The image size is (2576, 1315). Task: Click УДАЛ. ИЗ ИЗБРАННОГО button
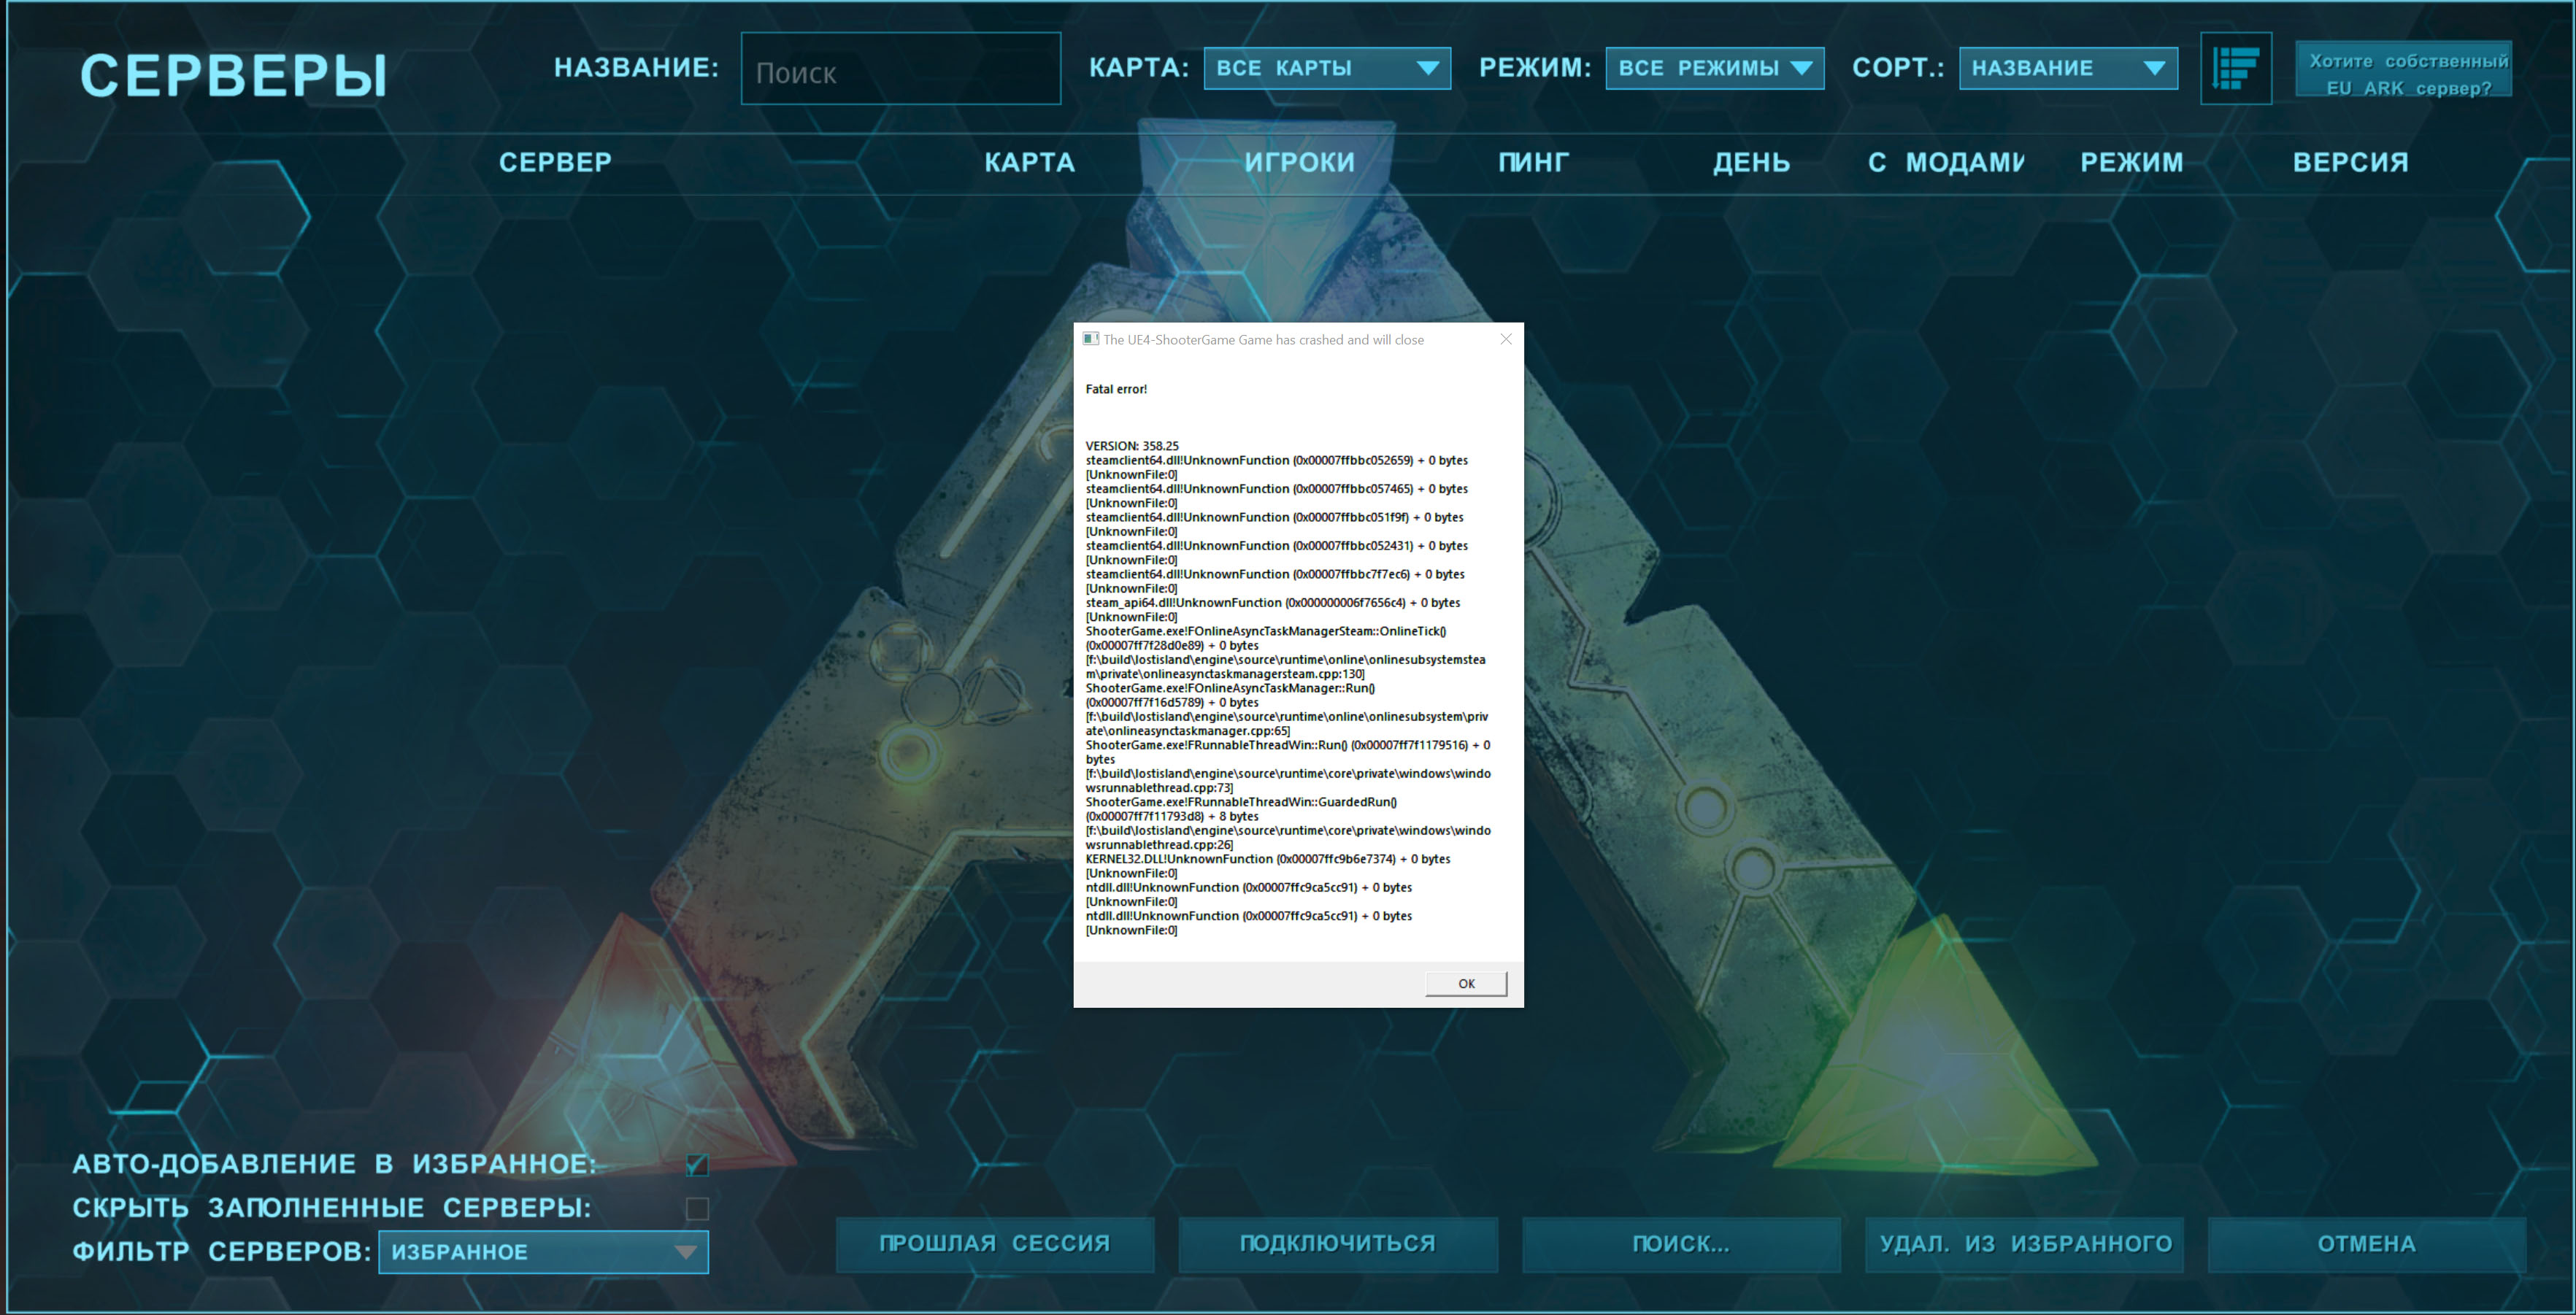click(x=2024, y=1244)
